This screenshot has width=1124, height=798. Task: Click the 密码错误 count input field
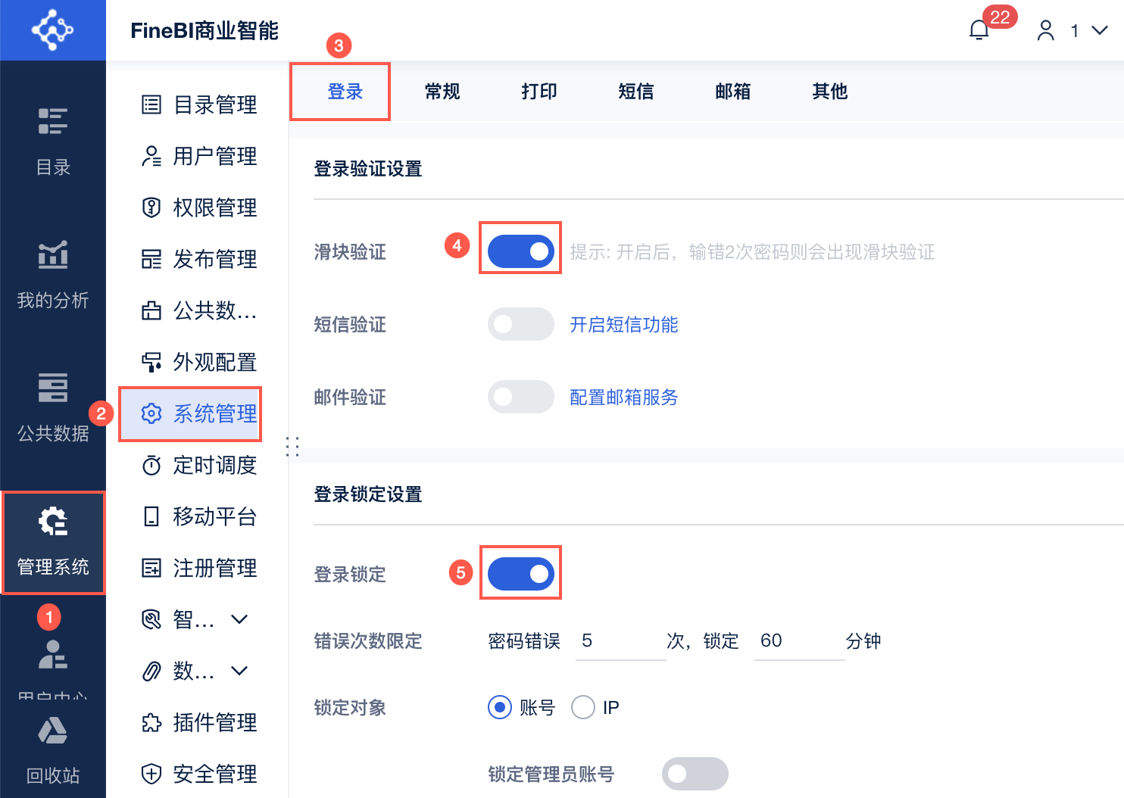[620, 641]
